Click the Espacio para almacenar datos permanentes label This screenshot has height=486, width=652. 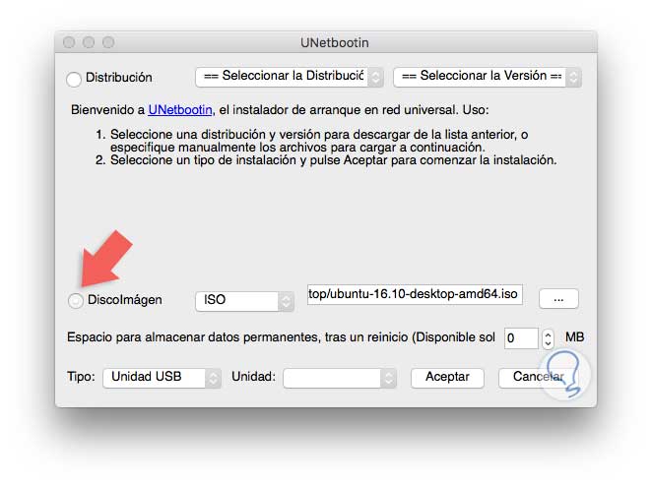point(281,337)
